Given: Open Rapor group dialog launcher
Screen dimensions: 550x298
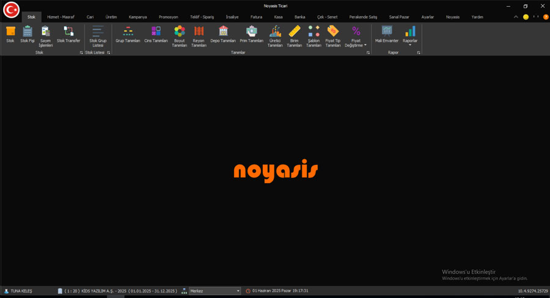Looking at the screenshot, I should (x=419, y=53).
